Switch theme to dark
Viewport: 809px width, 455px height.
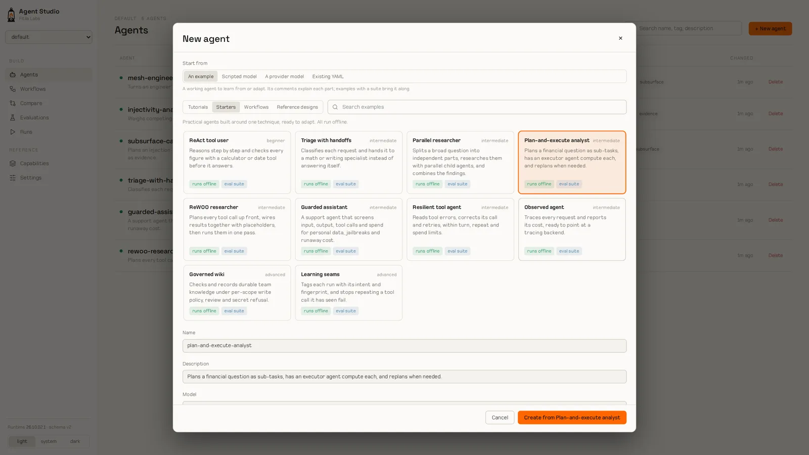pos(75,441)
